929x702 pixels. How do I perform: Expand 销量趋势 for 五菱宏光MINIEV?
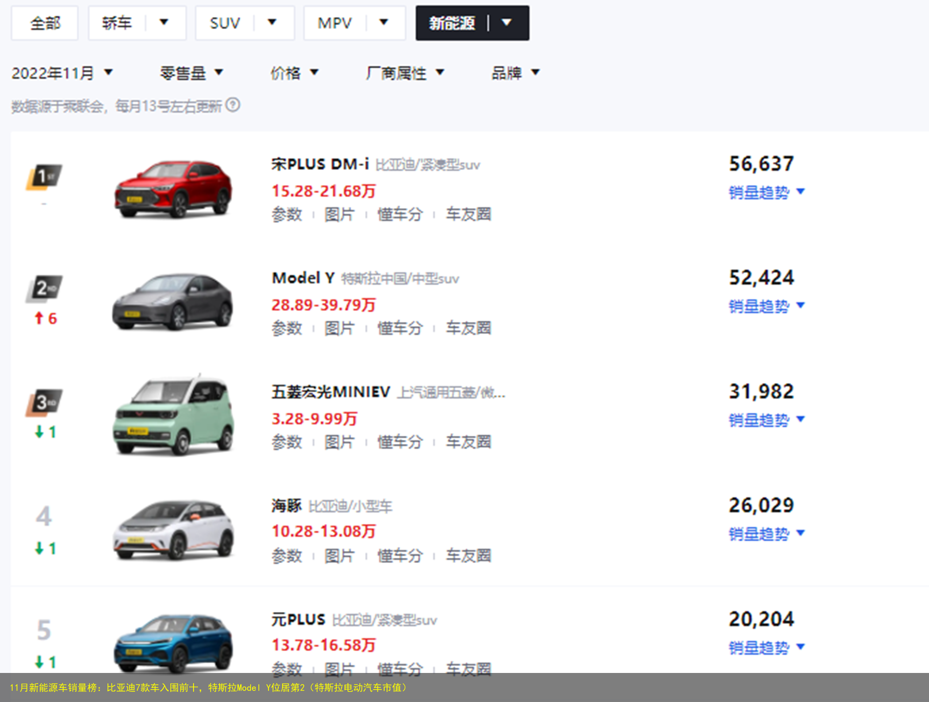tap(766, 420)
